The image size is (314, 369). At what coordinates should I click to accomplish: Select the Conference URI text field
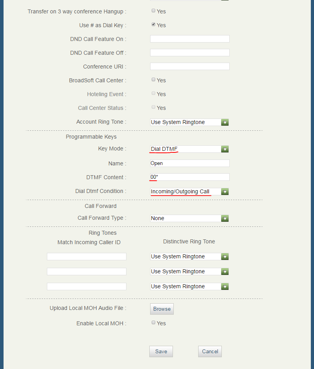point(190,67)
